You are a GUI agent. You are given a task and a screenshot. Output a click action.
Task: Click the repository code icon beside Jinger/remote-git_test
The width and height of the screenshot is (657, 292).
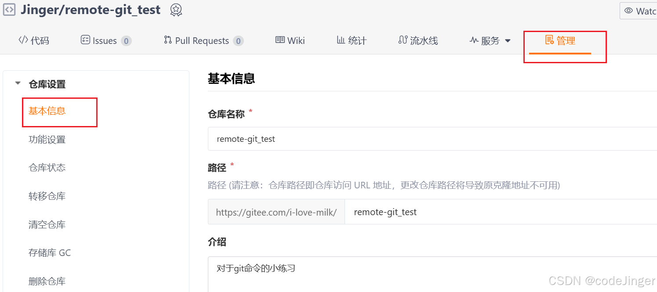pyautogui.click(x=9, y=10)
